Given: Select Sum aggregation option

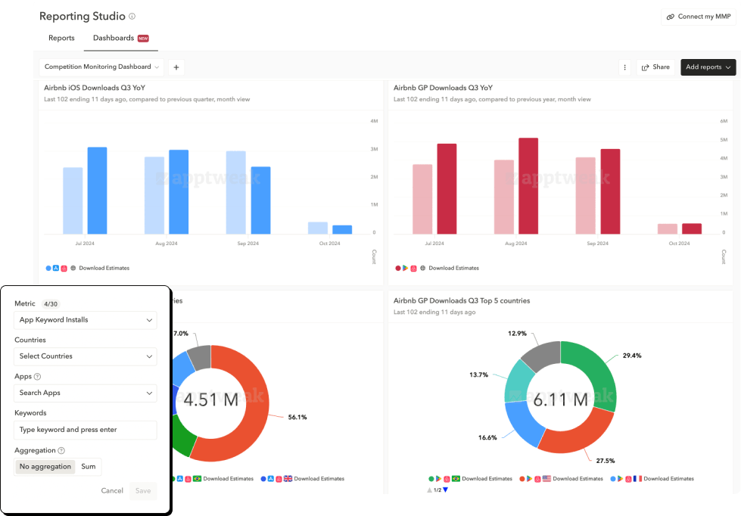Looking at the screenshot, I should [89, 467].
